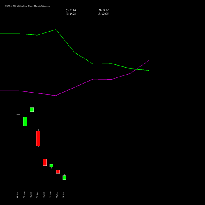Select the red candle above the 17 date
The height and width of the screenshot is (205, 205).
pyautogui.click(x=58, y=172)
